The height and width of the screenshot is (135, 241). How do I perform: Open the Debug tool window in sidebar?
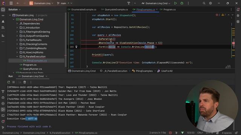(3, 97)
